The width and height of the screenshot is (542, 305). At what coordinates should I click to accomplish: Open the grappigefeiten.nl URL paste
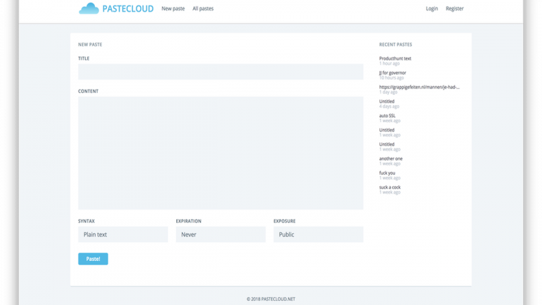419,87
